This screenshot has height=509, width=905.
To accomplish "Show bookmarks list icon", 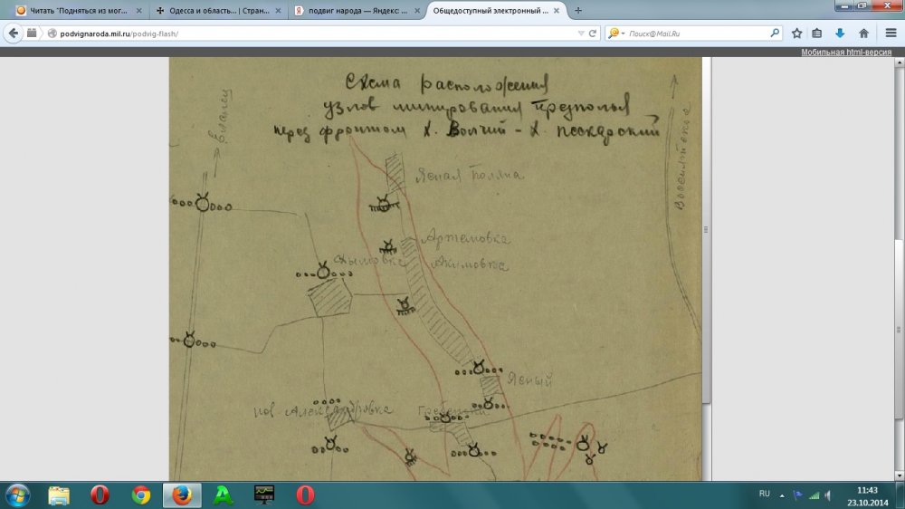I will tap(816, 34).
